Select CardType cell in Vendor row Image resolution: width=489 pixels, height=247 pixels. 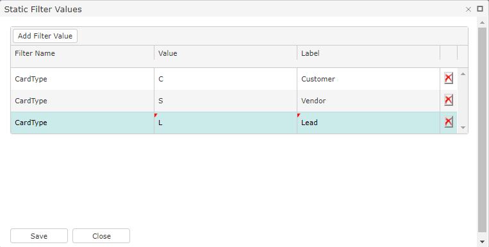tap(82, 101)
